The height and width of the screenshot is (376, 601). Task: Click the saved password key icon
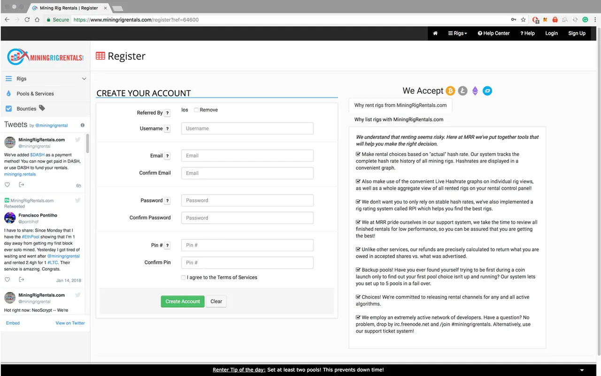pos(514,20)
